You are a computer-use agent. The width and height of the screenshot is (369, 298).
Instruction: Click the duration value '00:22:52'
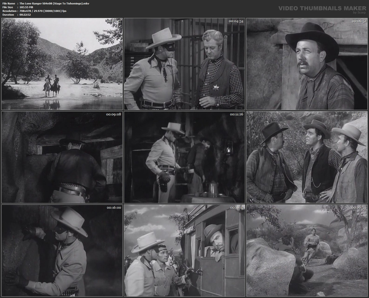(25, 15)
